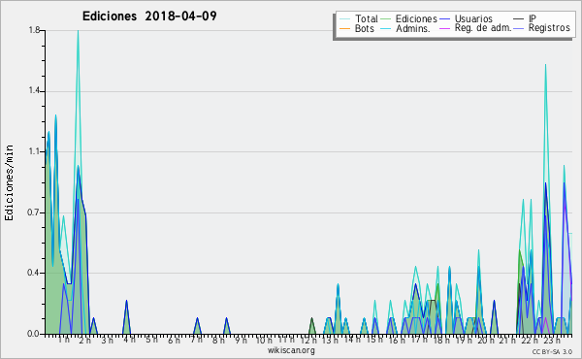This screenshot has height=359, width=582.
Task: Click the small peak at 4 h
Action: click(x=126, y=317)
